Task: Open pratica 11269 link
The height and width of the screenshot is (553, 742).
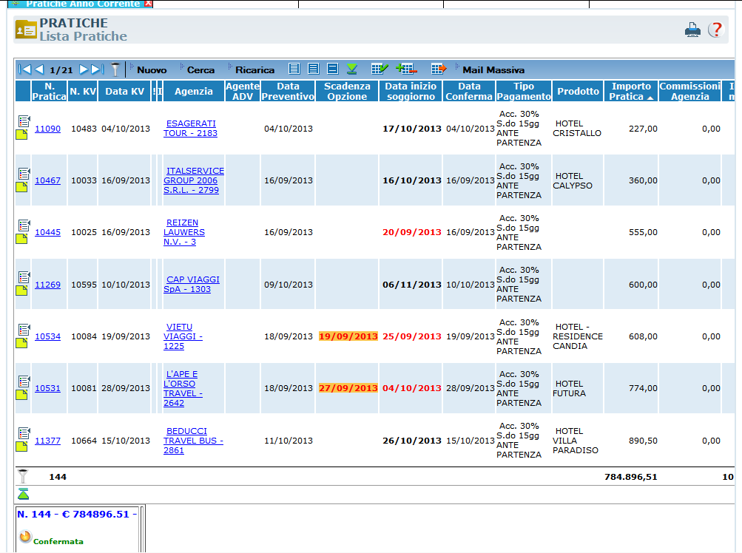Action: pyautogui.click(x=48, y=285)
